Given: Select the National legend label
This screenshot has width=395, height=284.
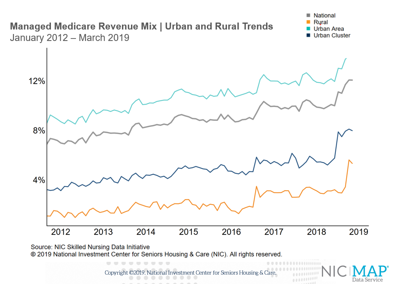Looking at the screenshot, I should pyautogui.click(x=324, y=16).
